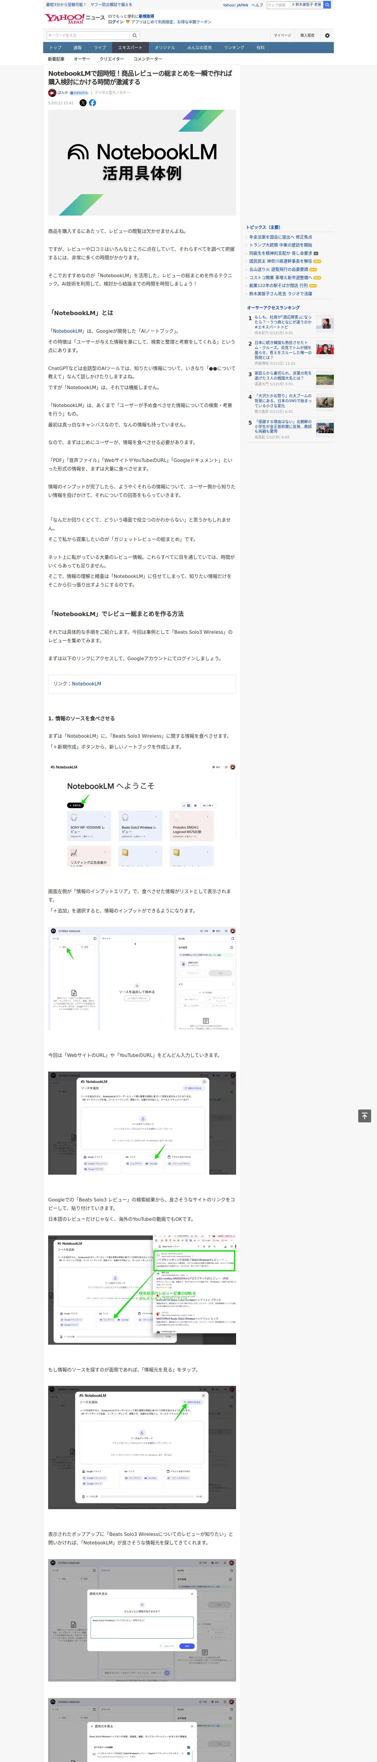Screen dimensions: 377x1762
Task: Open the マイページ link
Action: pyautogui.click(x=282, y=36)
